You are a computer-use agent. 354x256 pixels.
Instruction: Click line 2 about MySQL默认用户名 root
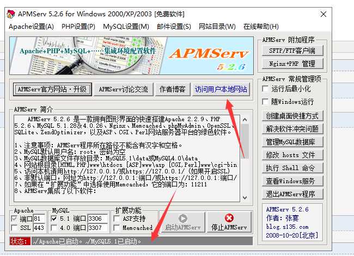70,152
